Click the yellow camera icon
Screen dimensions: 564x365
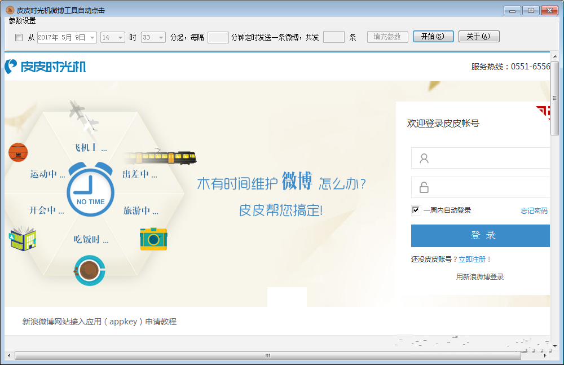[x=153, y=239]
